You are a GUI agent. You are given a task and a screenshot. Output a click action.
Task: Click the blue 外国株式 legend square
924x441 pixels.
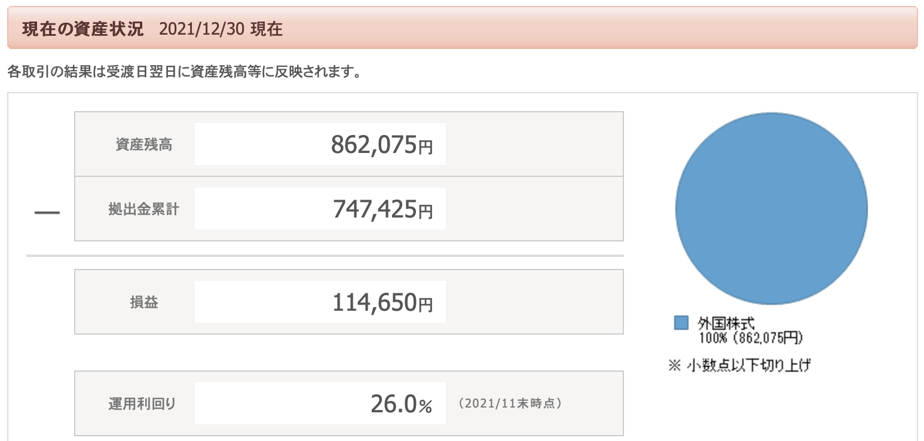click(x=681, y=323)
